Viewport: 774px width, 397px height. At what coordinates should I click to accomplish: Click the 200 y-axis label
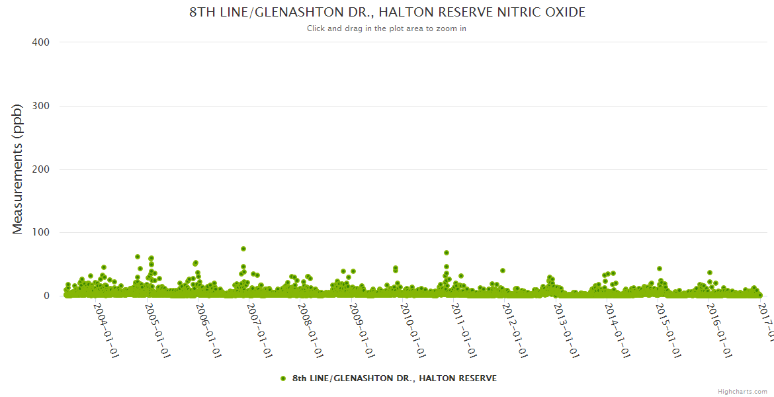click(40, 169)
